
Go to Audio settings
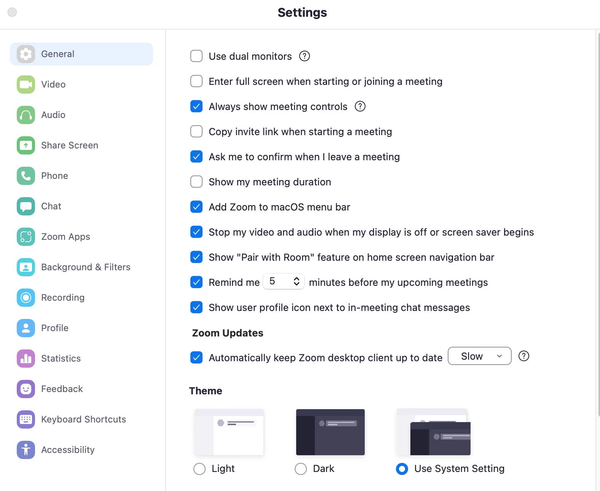tap(81, 115)
